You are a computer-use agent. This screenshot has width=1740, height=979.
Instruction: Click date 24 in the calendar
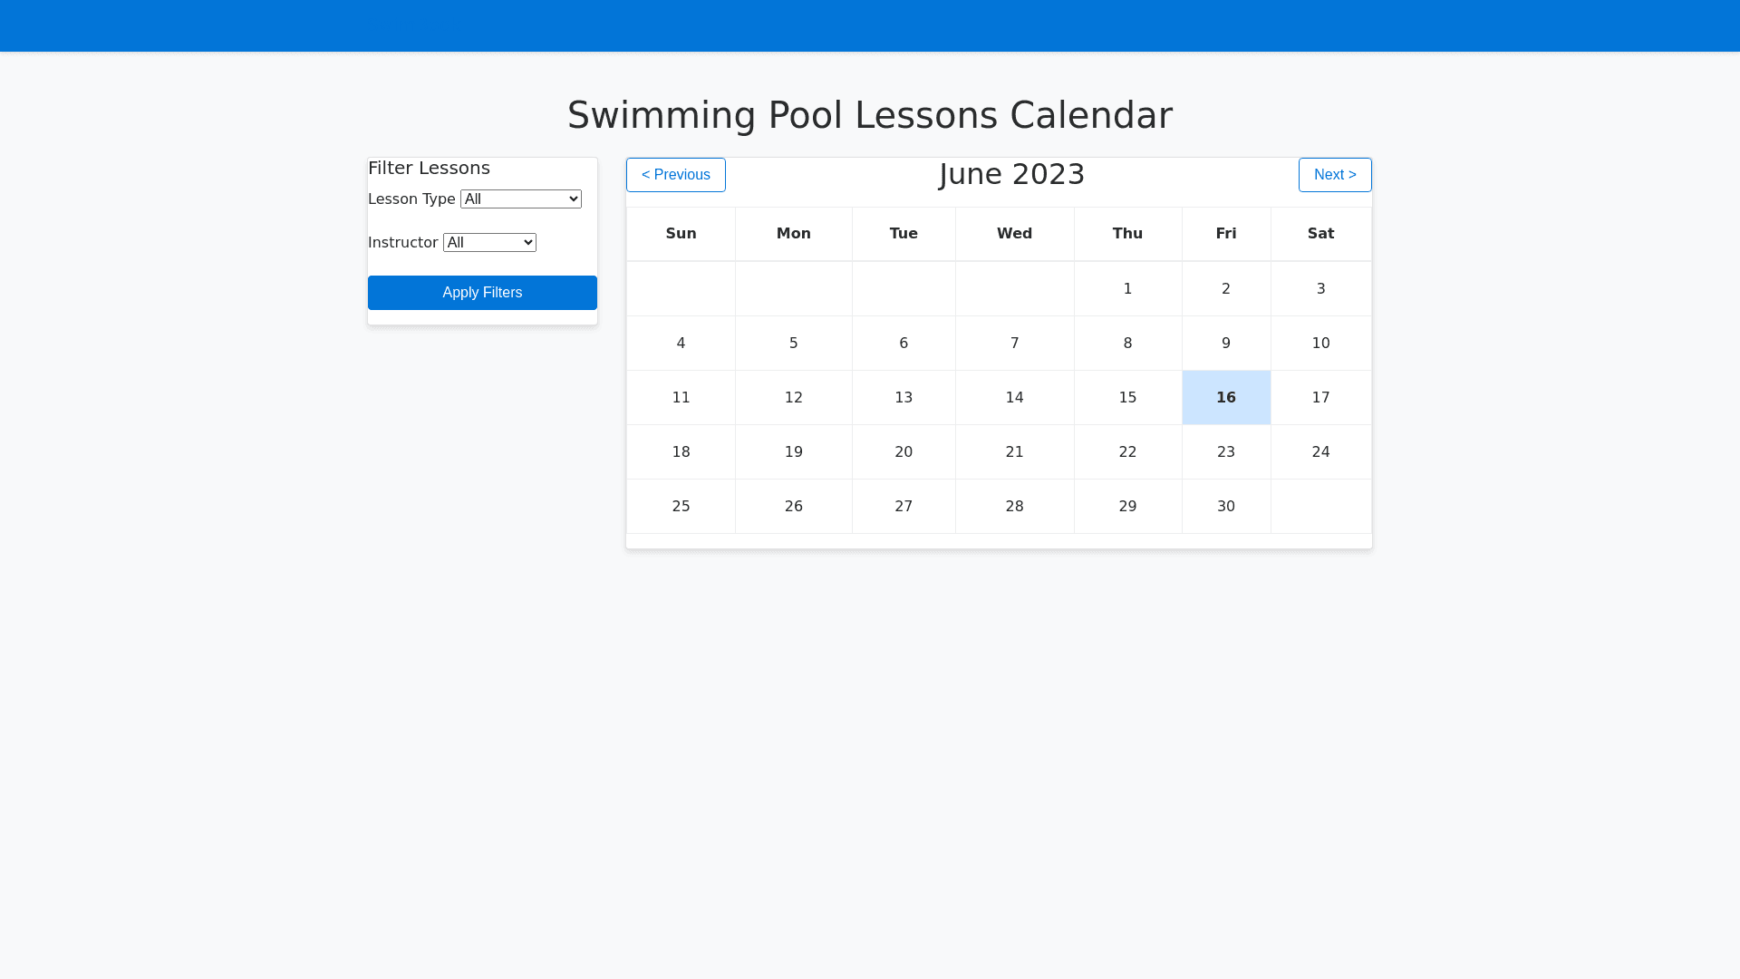click(1320, 452)
